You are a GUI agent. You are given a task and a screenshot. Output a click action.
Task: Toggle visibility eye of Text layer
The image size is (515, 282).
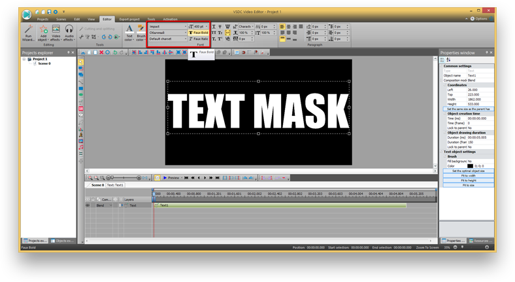coord(88,205)
